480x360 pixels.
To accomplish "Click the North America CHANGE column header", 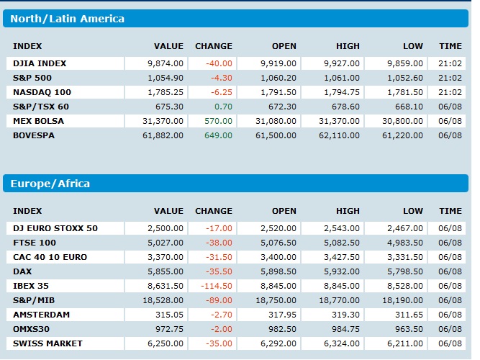I will pyautogui.click(x=214, y=46).
